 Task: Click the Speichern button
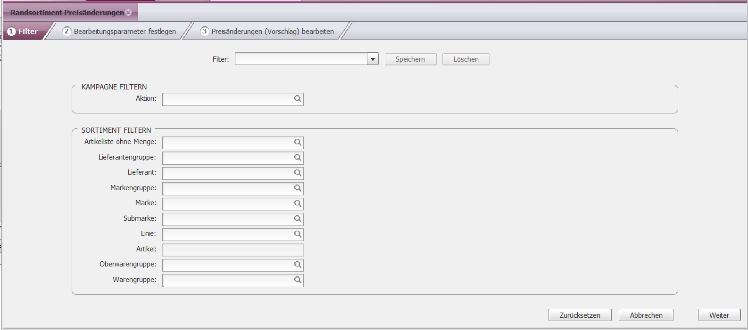pos(410,59)
